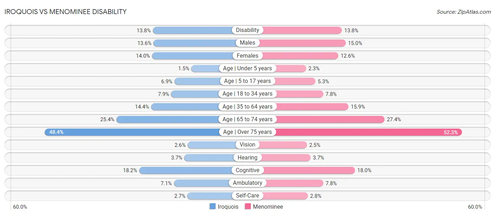Toggle the Menominee legend label
The image size is (495, 215).
pyautogui.click(x=268, y=207)
